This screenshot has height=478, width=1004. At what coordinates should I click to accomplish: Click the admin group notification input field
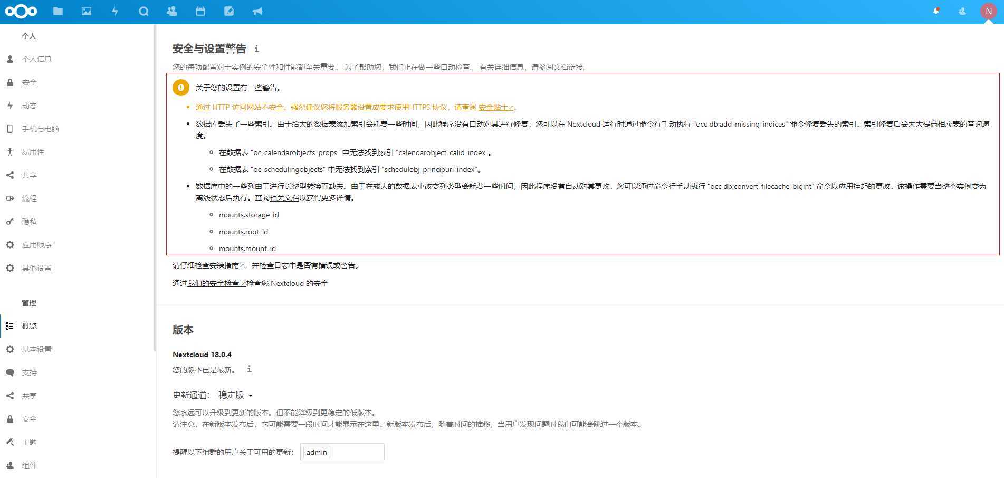pos(342,452)
